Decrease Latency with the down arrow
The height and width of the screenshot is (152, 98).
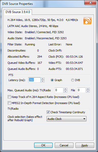[43, 81]
